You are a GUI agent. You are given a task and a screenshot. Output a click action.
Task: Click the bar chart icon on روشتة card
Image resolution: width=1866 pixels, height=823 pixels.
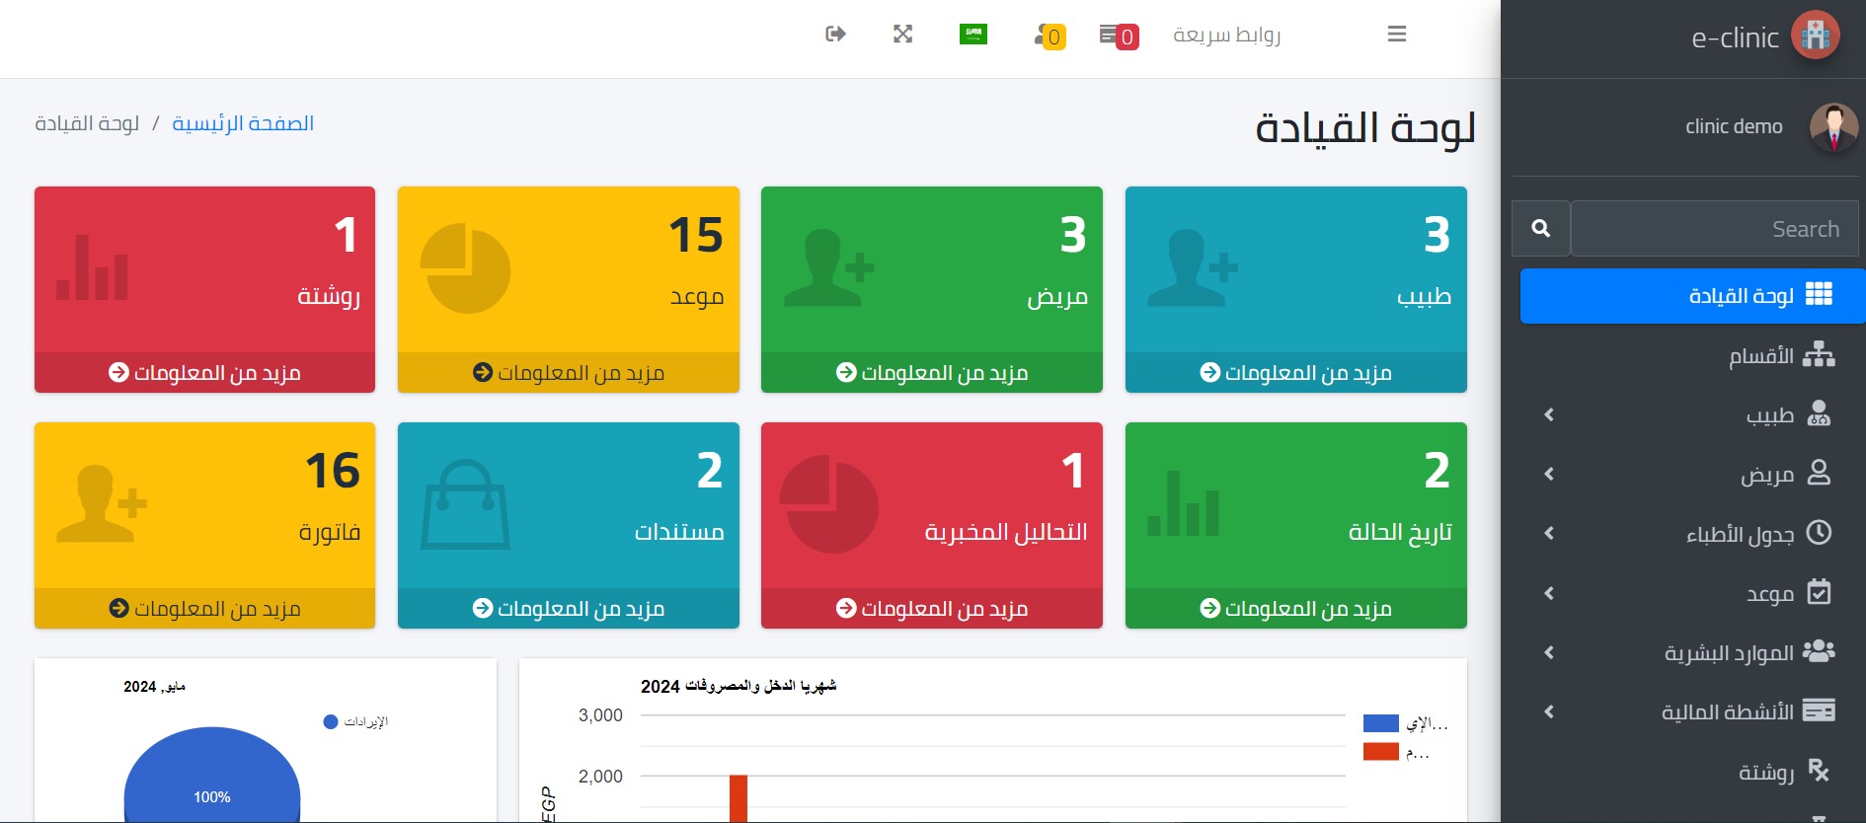tap(92, 267)
